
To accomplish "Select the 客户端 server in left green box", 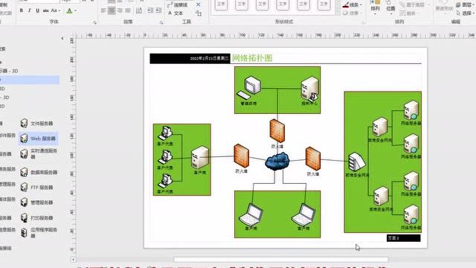I will (200, 158).
